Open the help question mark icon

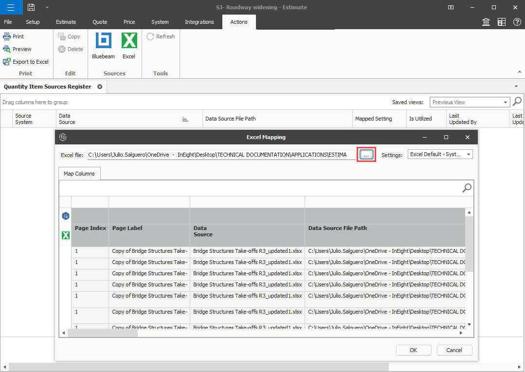(517, 22)
